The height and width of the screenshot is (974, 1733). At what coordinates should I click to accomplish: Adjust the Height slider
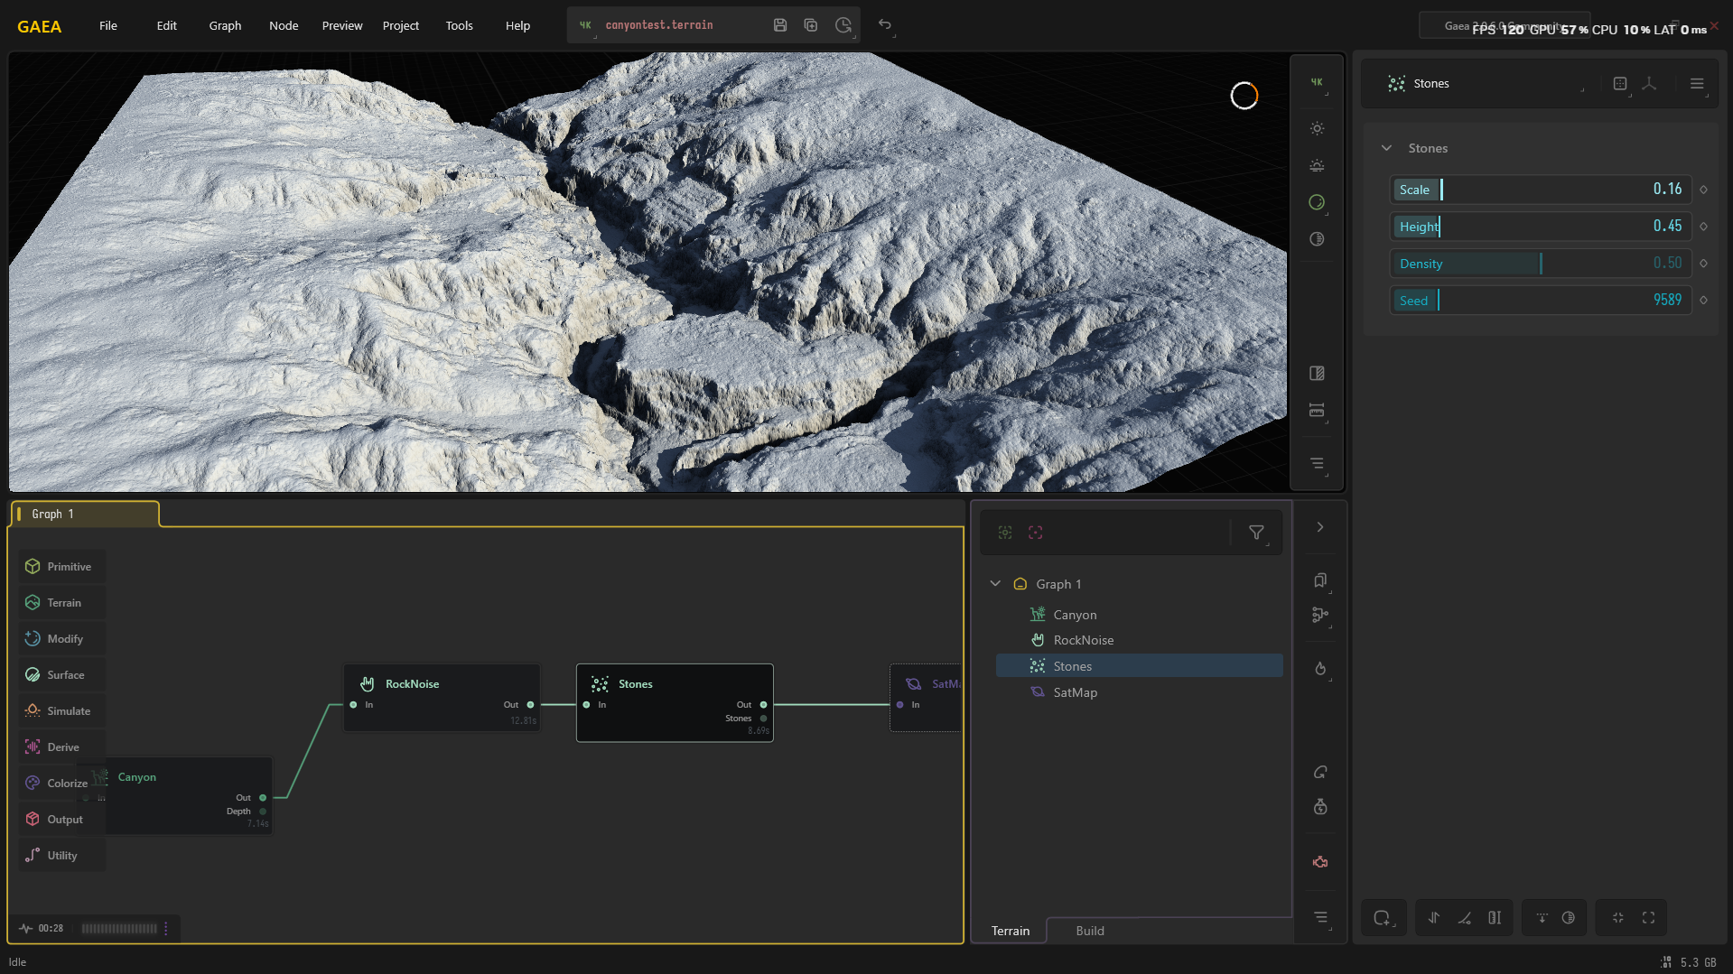tap(1541, 227)
